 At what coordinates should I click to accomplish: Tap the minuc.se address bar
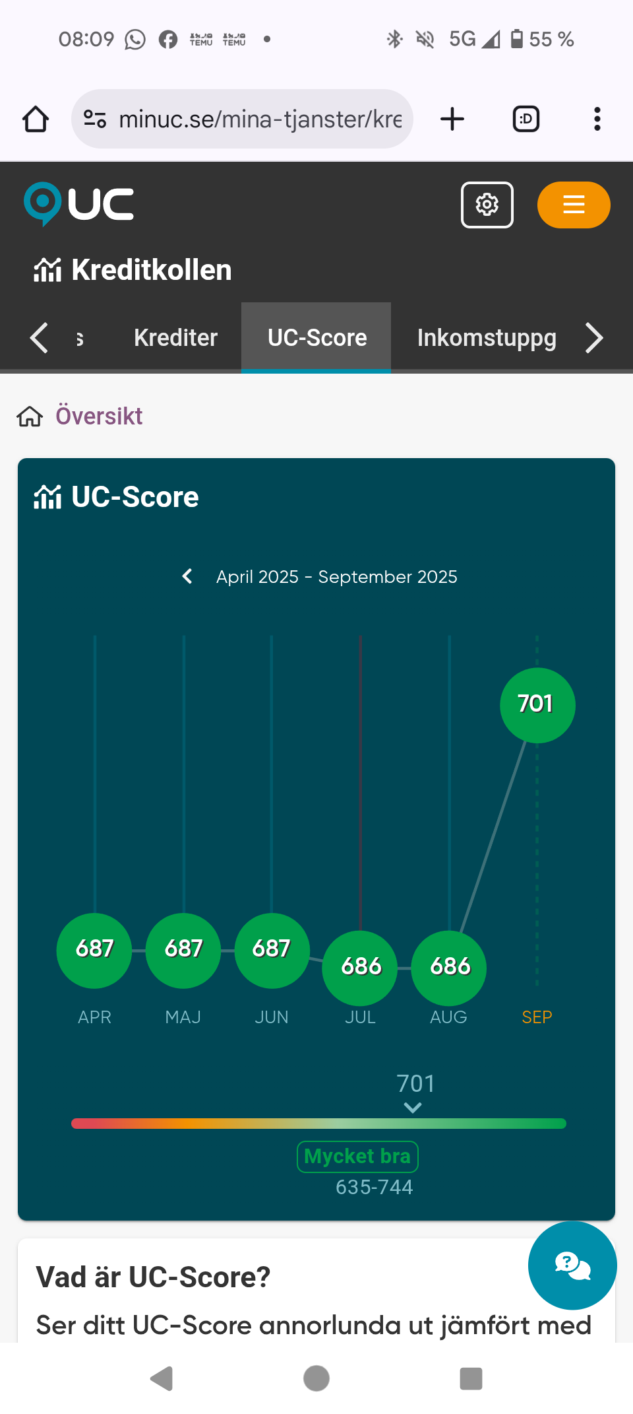(260, 119)
